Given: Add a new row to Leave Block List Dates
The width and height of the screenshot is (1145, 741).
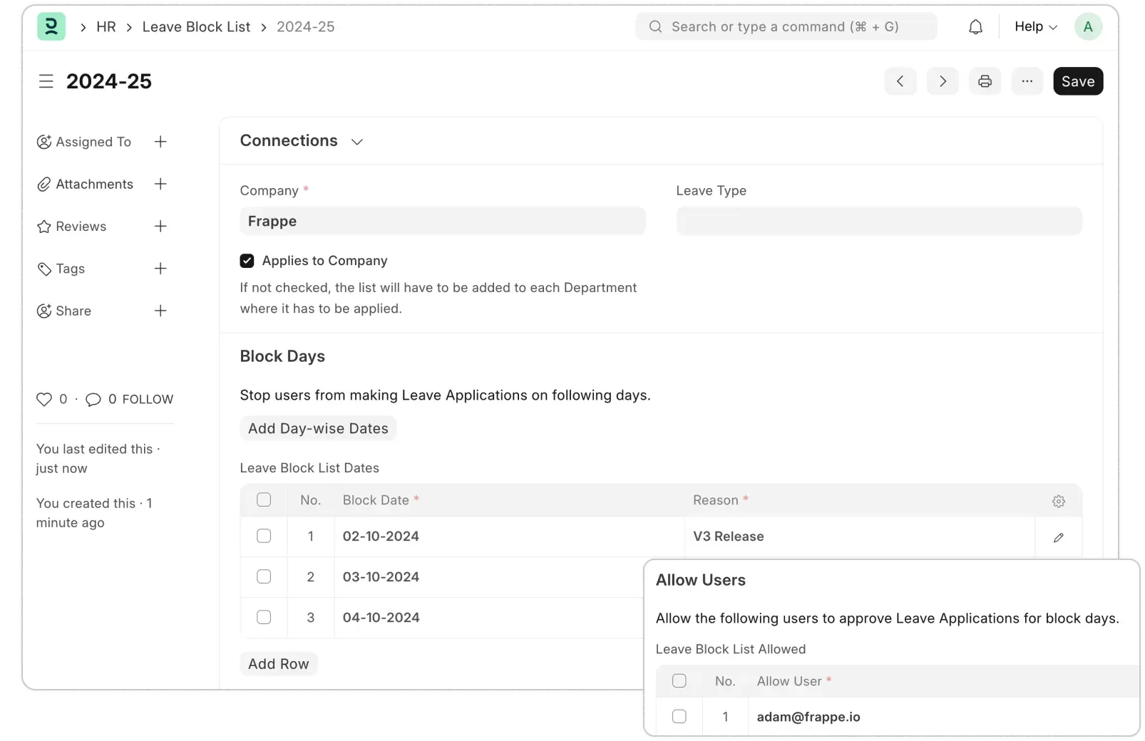Looking at the screenshot, I should click(278, 663).
